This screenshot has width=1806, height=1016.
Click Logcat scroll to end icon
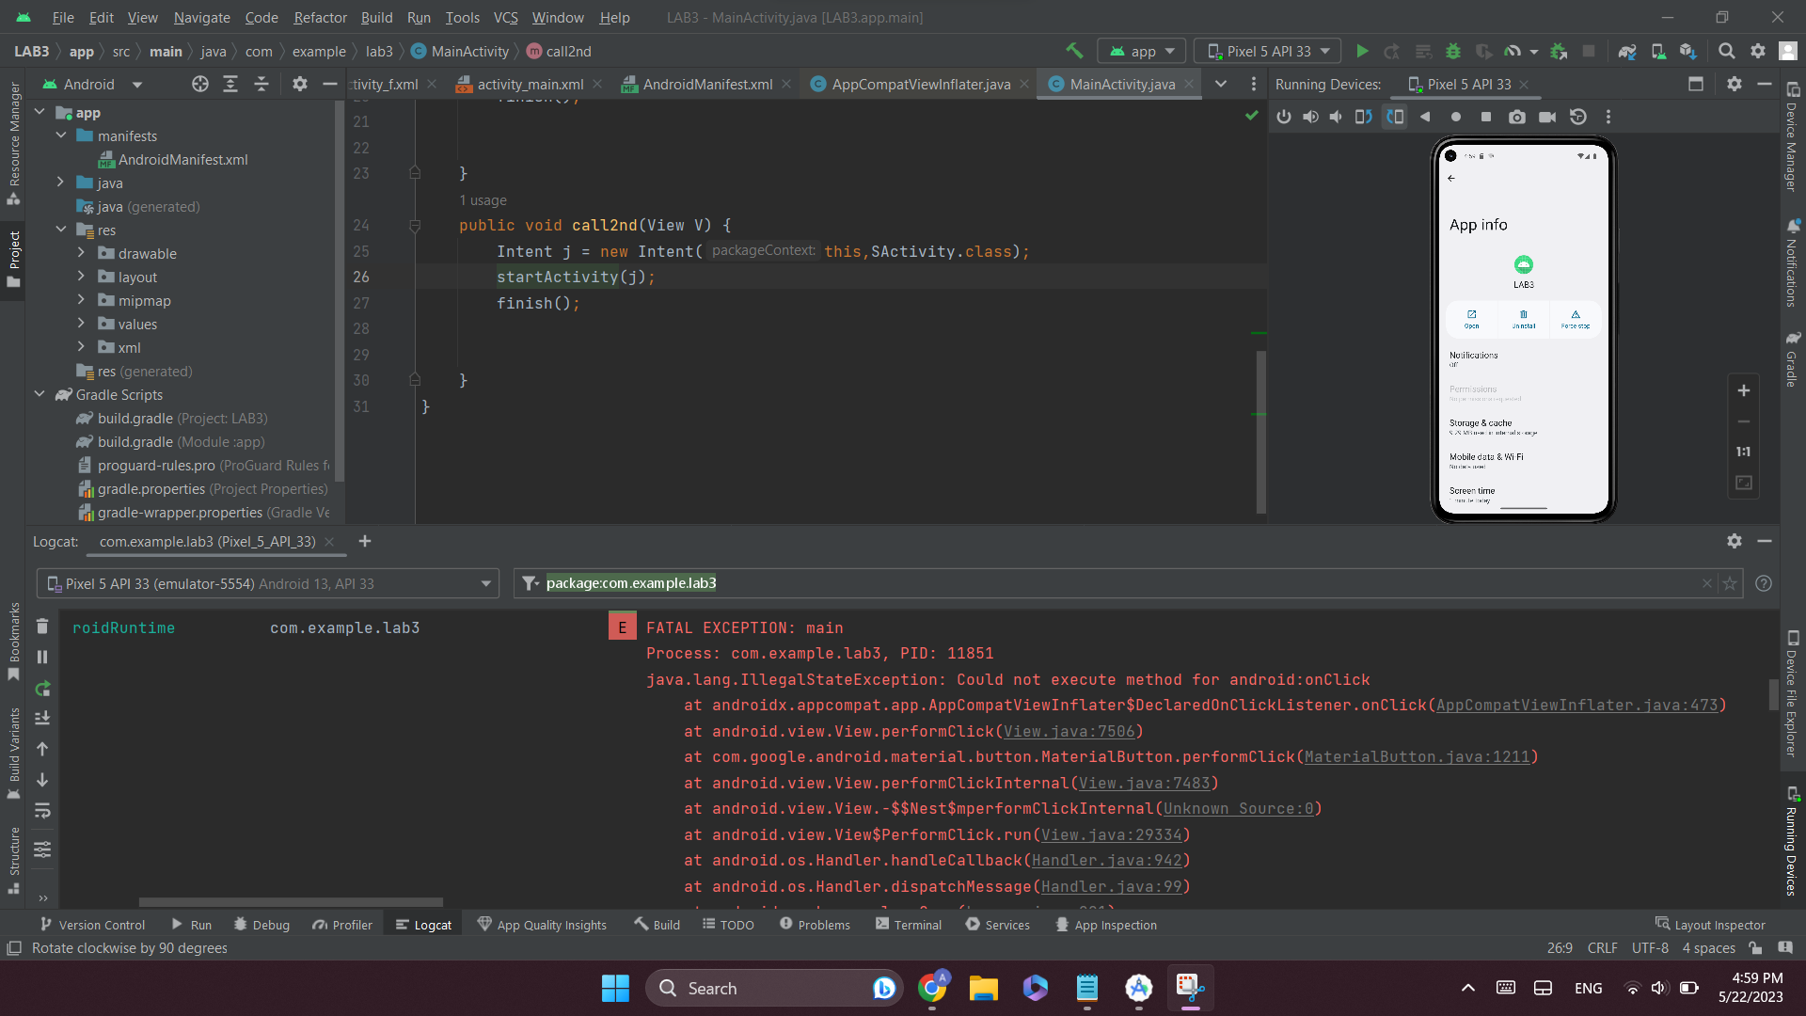(x=42, y=719)
